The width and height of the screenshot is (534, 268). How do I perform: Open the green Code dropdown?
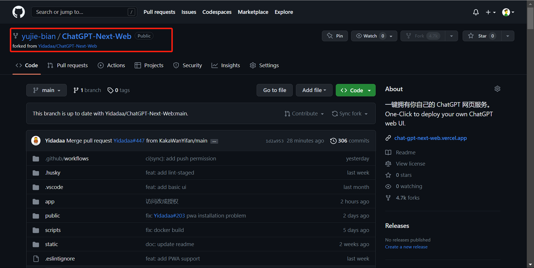tap(355, 90)
